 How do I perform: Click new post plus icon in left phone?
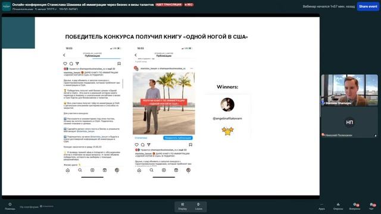pos(92,171)
